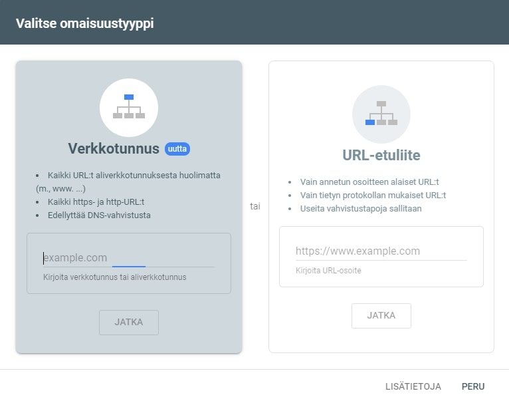Select the Verkkotunnus heading
The image size is (509, 403).
(x=114, y=148)
